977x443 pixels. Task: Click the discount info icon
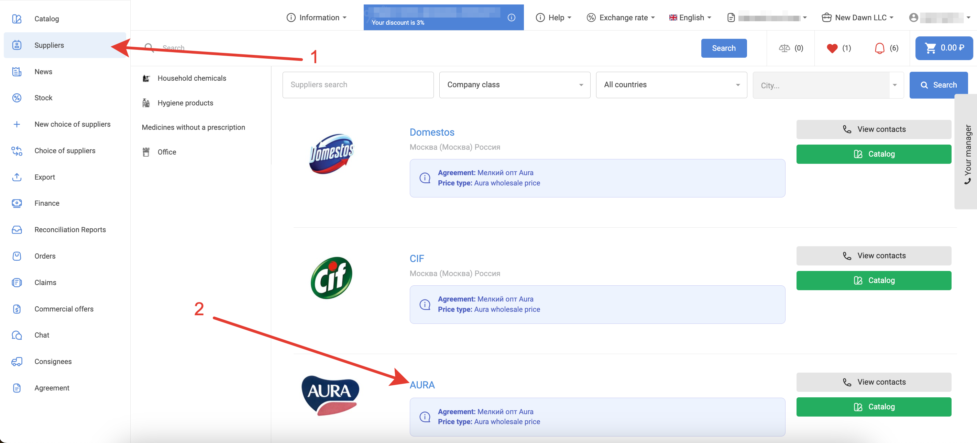pyautogui.click(x=511, y=18)
